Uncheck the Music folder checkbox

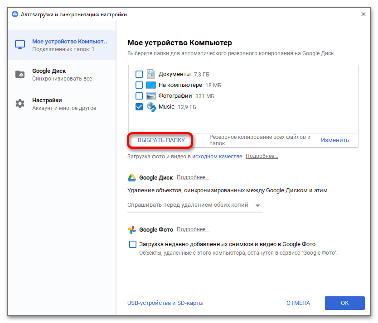point(139,107)
